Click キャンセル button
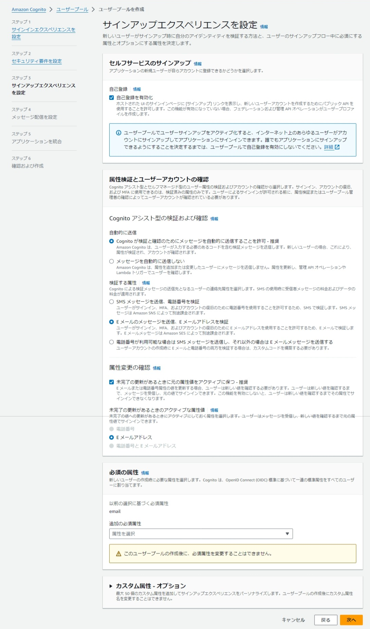 pyautogui.click(x=293, y=620)
